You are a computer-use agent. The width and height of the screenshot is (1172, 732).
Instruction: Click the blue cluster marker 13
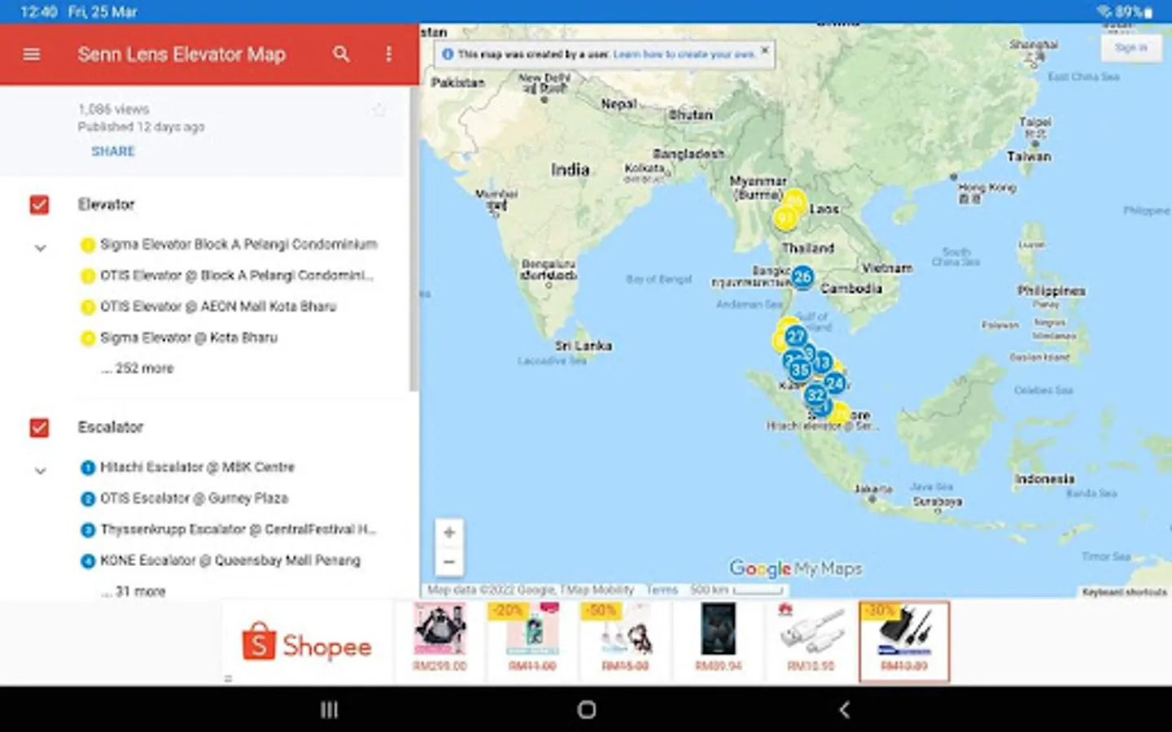pyautogui.click(x=823, y=362)
